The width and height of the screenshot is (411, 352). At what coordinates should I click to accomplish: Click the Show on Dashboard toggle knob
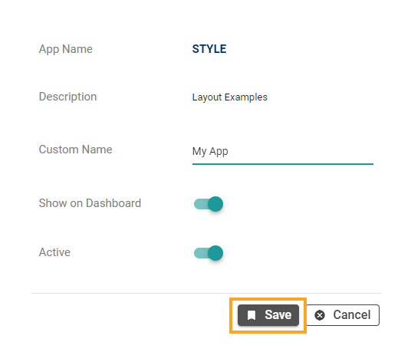[x=215, y=204]
